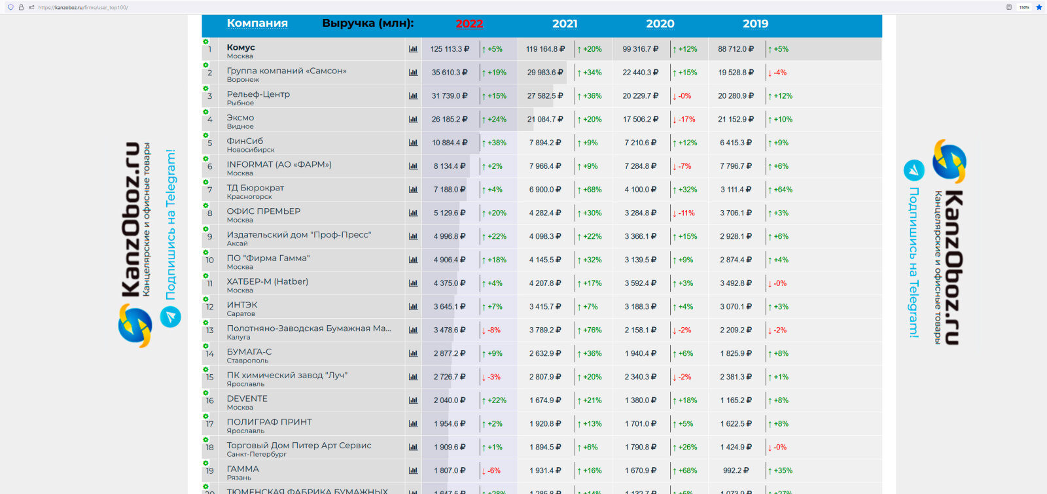Open chart icon for INFORMAT row
1047x494 pixels.
(x=413, y=166)
